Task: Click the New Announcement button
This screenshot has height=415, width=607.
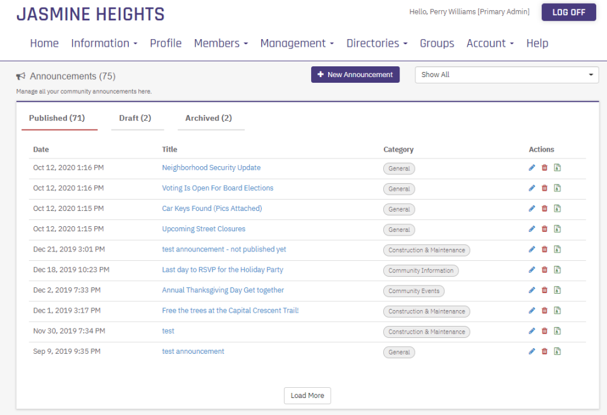Action: click(x=355, y=74)
